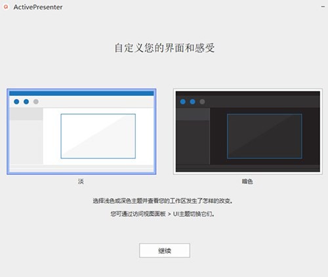Select the light theme preview thumbnail

pos(81,131)
